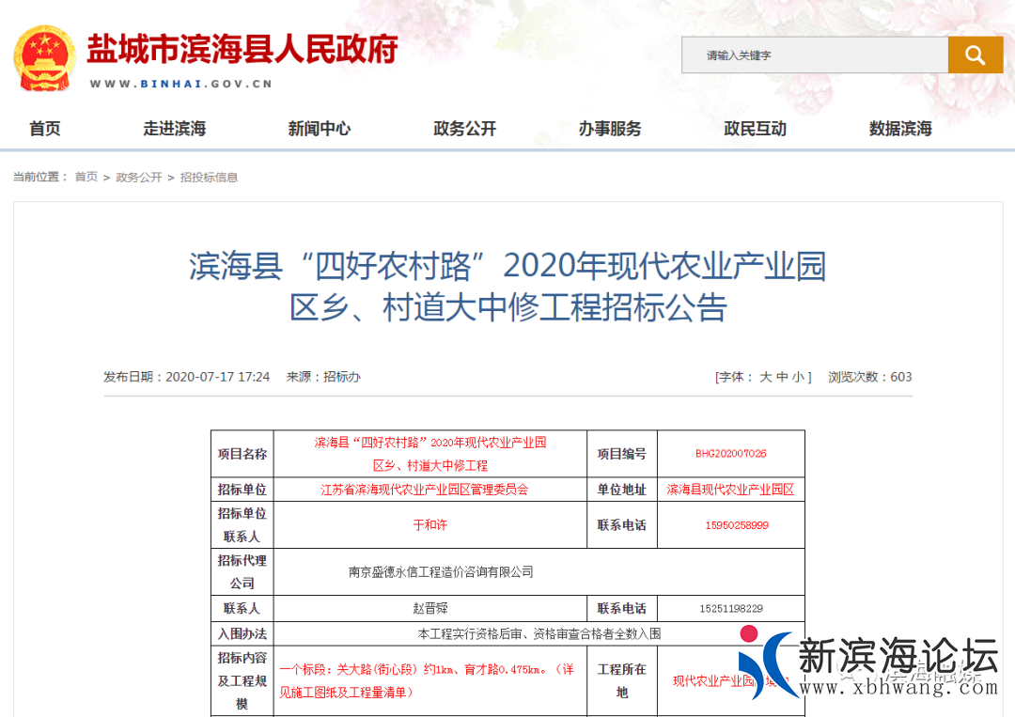Click 招投标信息 in the breadcrumb trail
The height and width of the screenshot is (717, 1015).
point(211,177)
